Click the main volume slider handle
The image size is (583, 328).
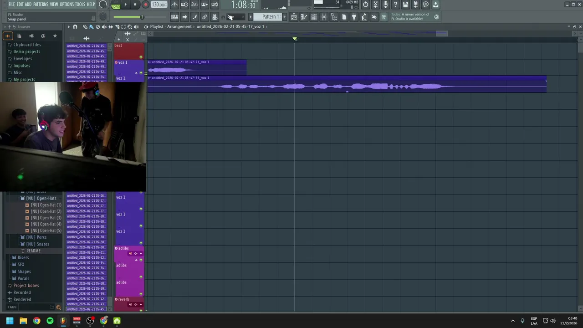click(x=142, y=17)
